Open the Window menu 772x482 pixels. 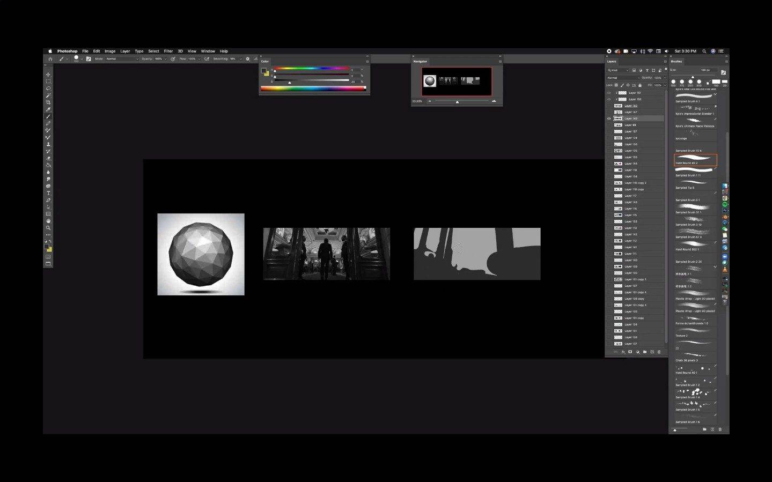[x=208, y=51]
